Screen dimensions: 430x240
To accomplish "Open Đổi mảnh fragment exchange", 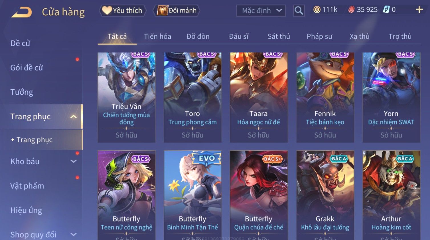I will pyautogui.click(x=177, y=11).
